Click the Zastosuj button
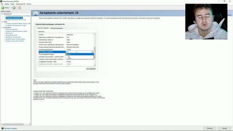233x131 pixels. pyautogui.click(x=210, y=128)
